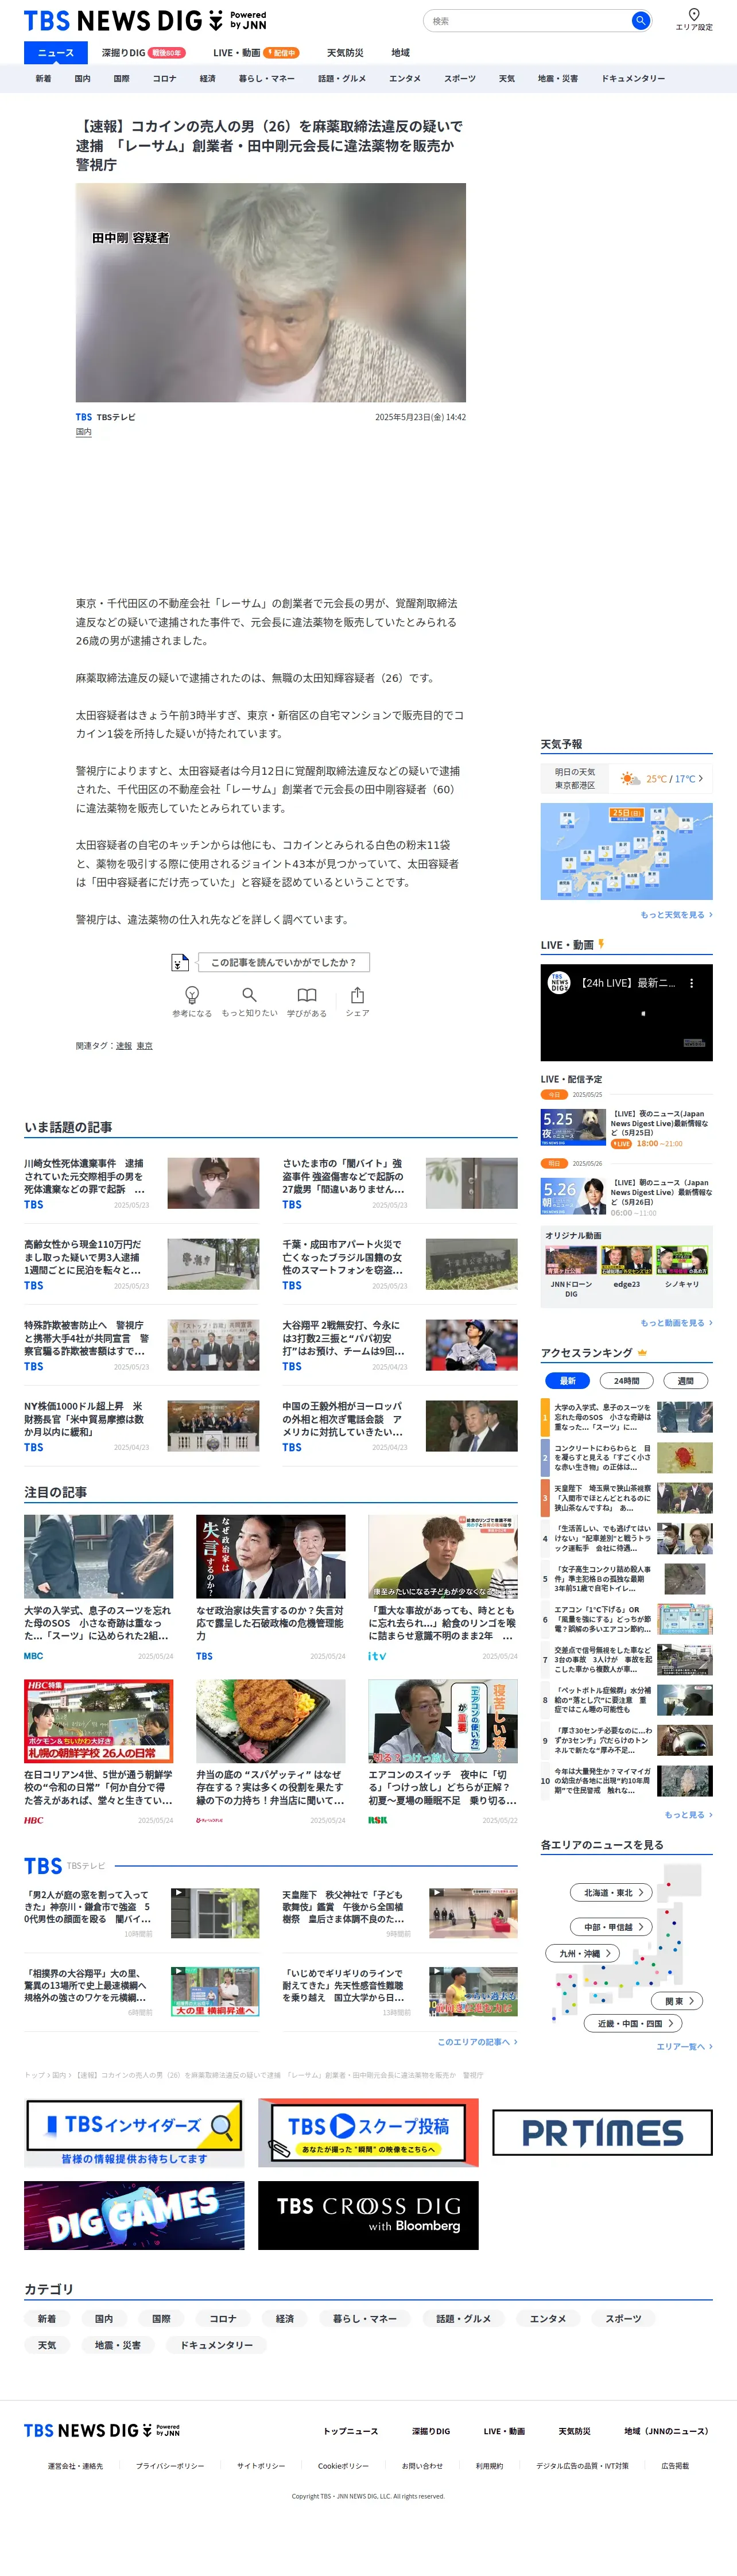
Task: Select the 天気防災 tab
Action: (345, 53)
